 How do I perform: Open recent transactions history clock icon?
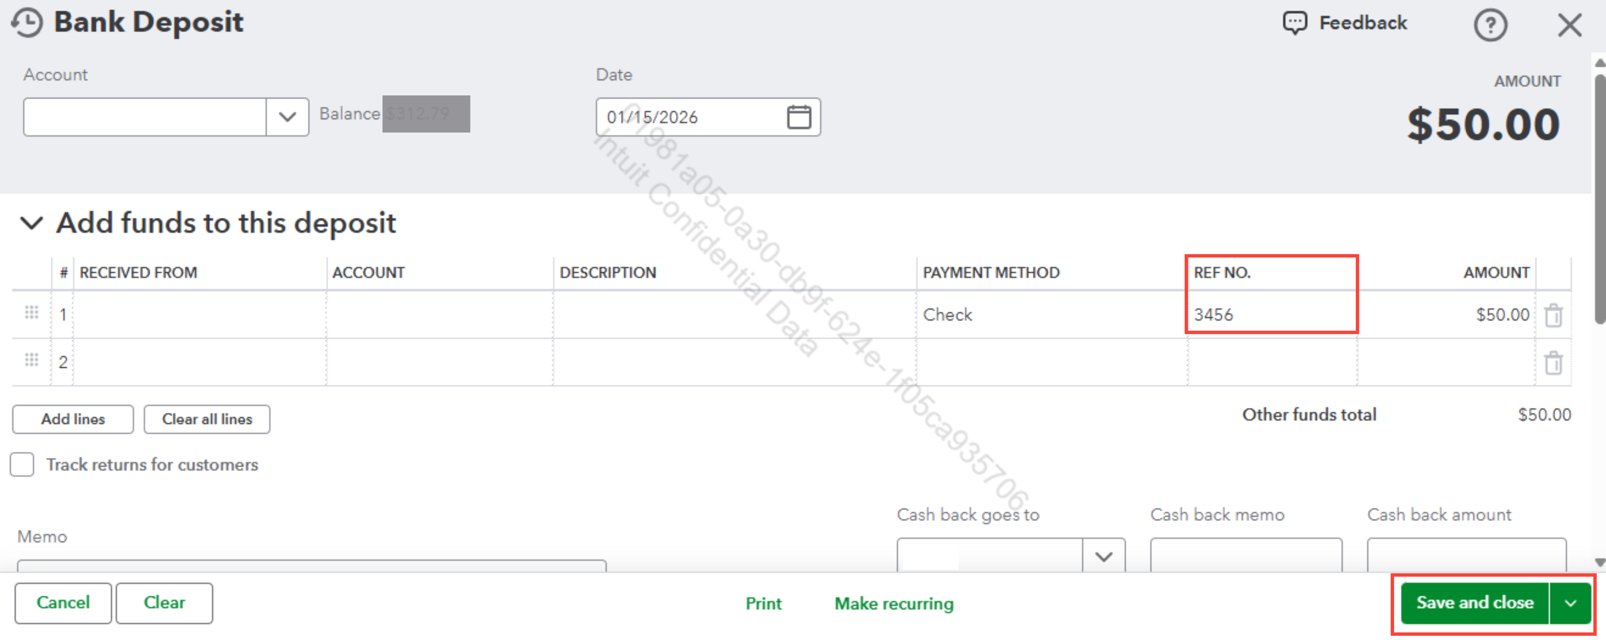pyautogui.click(x=27, y=23)
